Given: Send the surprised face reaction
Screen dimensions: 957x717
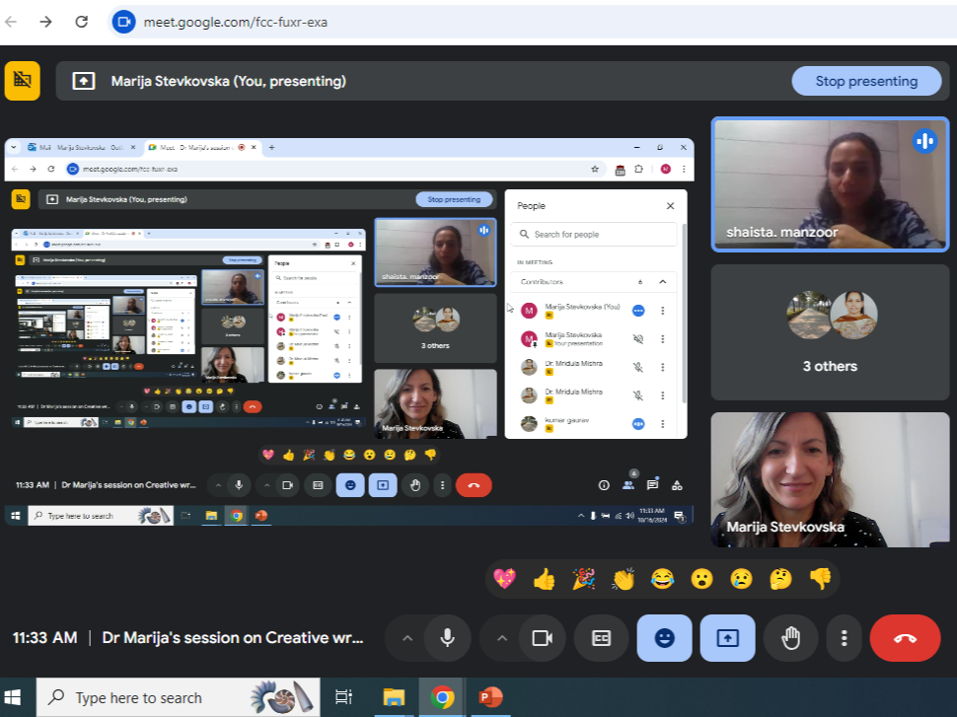Looking at the screenshot, I should 701,579.
